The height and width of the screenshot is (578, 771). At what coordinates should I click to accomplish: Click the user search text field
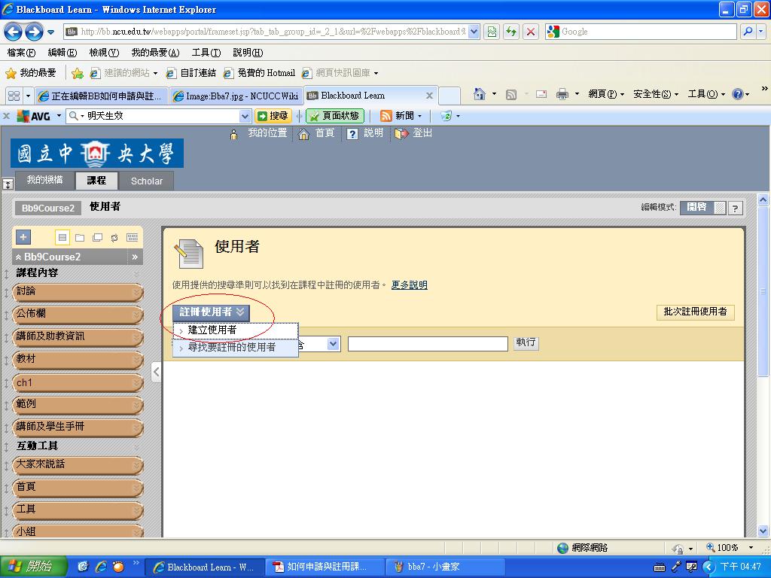point(428,343)
